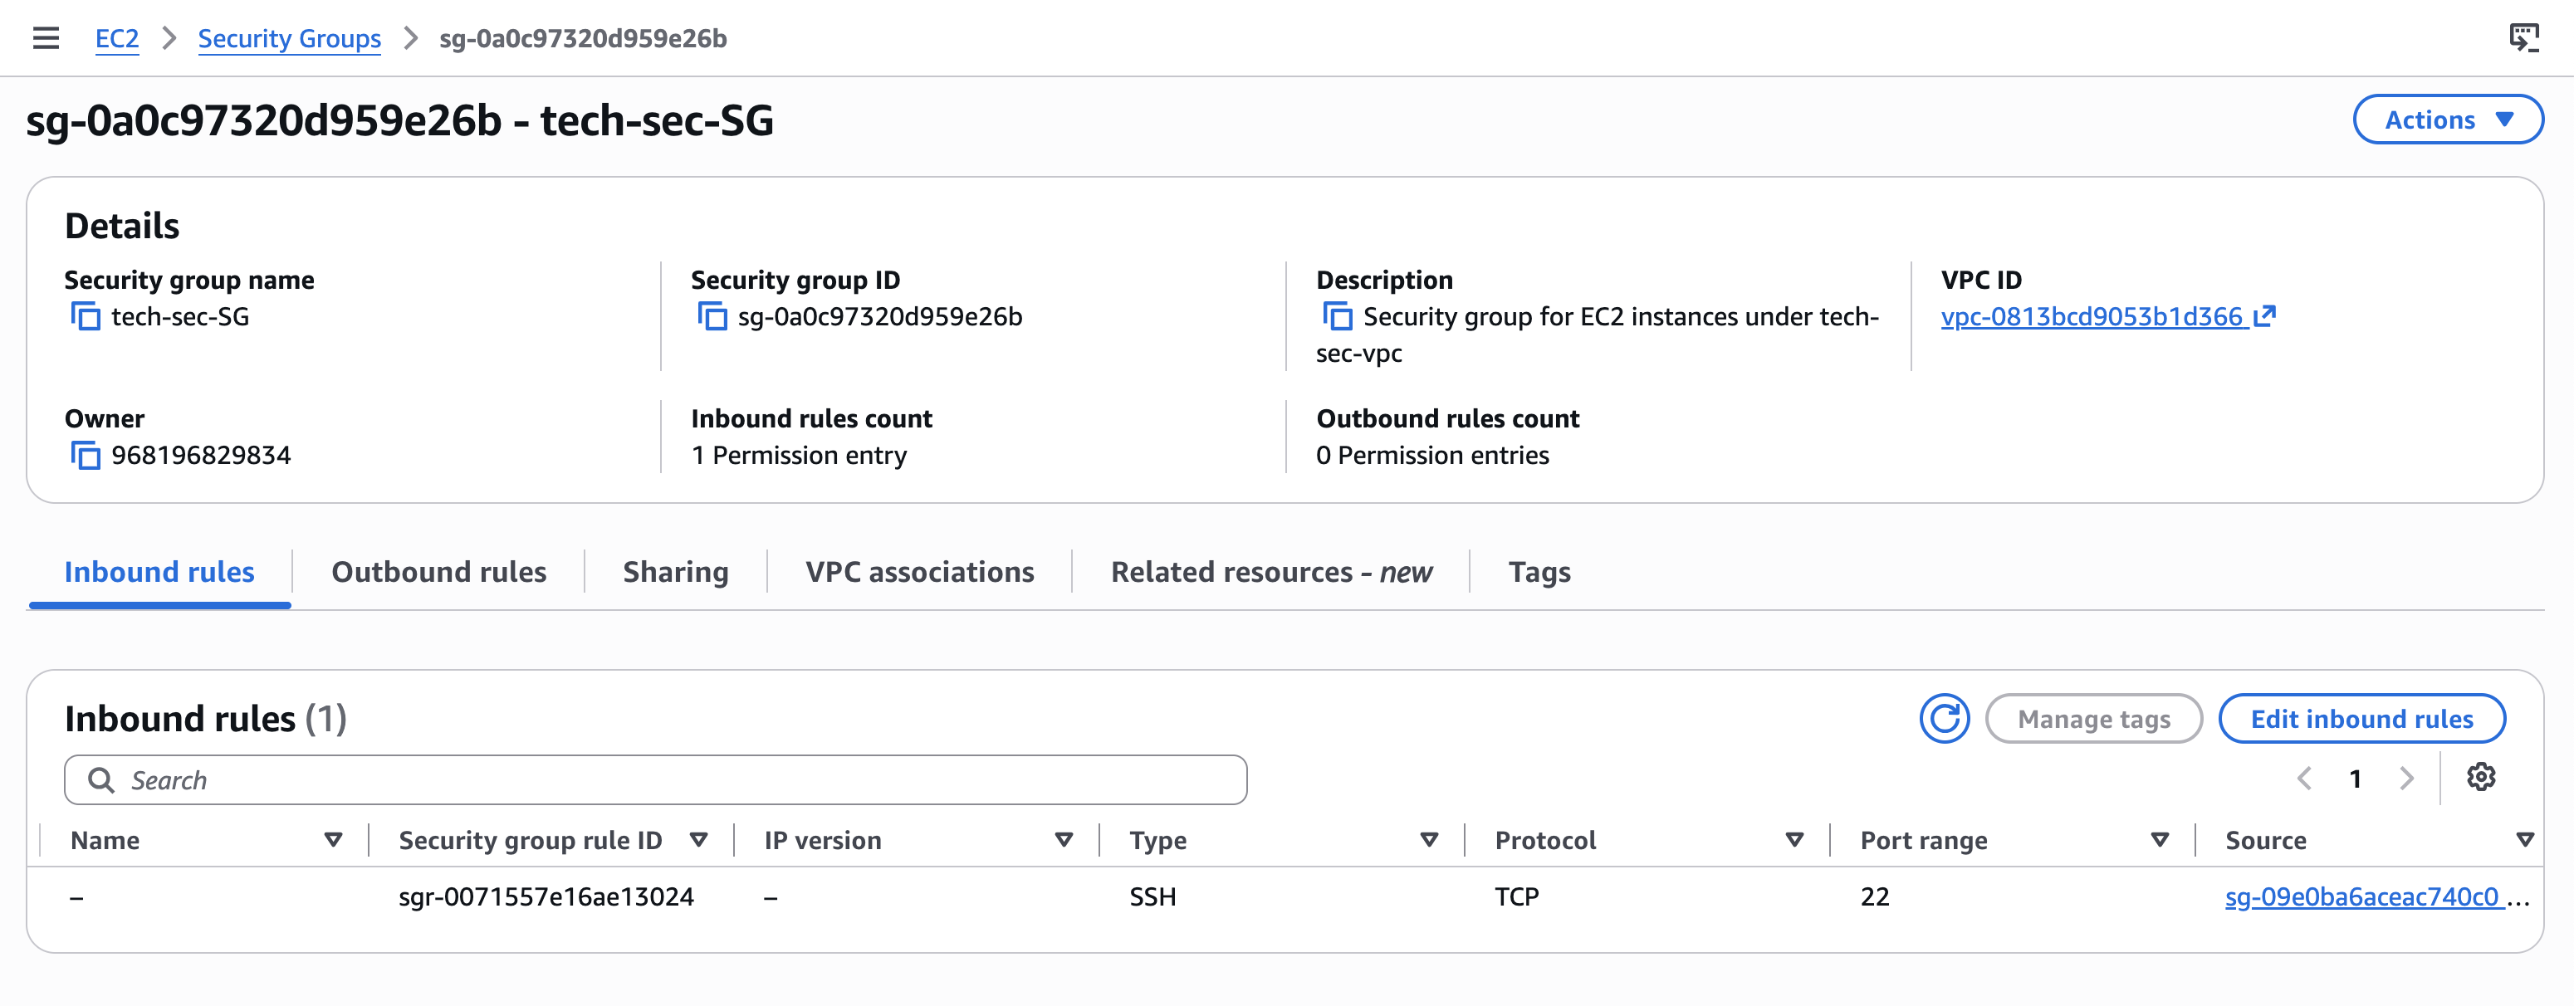Screen dimensions: 2574x1006
Task: Open the hamburger navigation menu
Action: pos(46,38)
